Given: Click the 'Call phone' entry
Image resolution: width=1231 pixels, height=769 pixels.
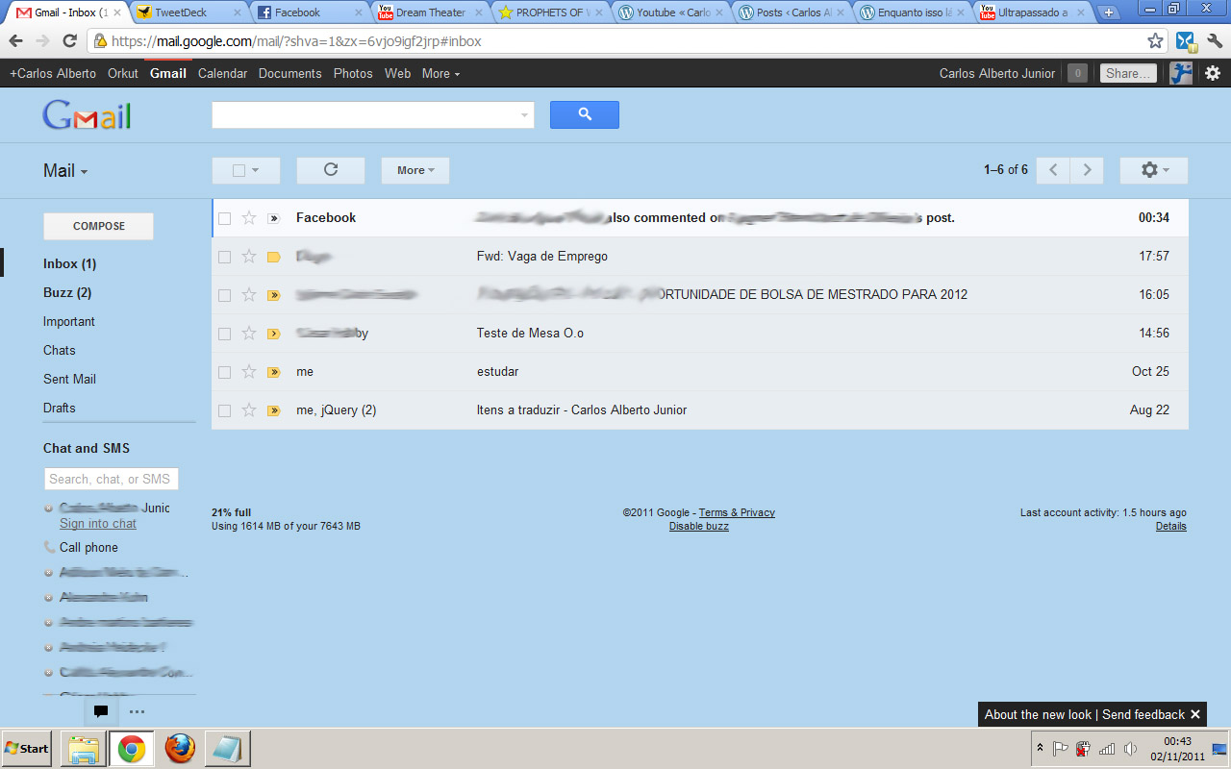Looking at the screenshot, I should (88, 547).
